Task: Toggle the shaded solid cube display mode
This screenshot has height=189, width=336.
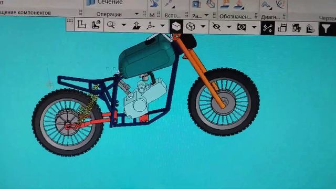Action: [x=176, y=26]
